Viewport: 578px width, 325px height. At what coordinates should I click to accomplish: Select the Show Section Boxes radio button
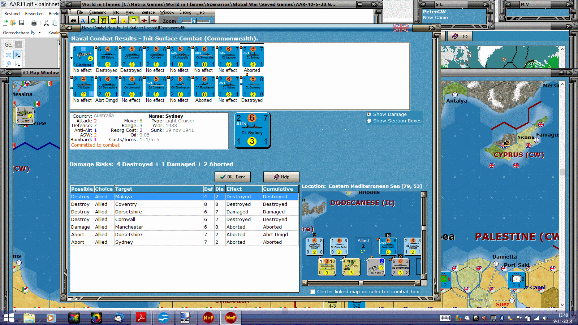click(369, 121)
